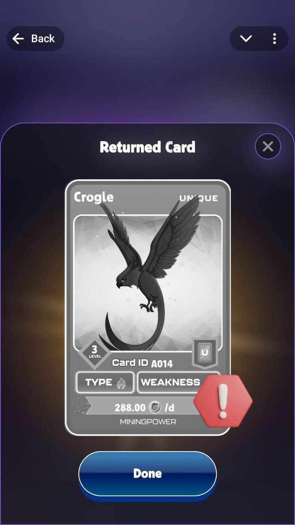Tap the MININGPOWER label
The width and height of the screenshot is (295, 525).
[x=148, y=422]
